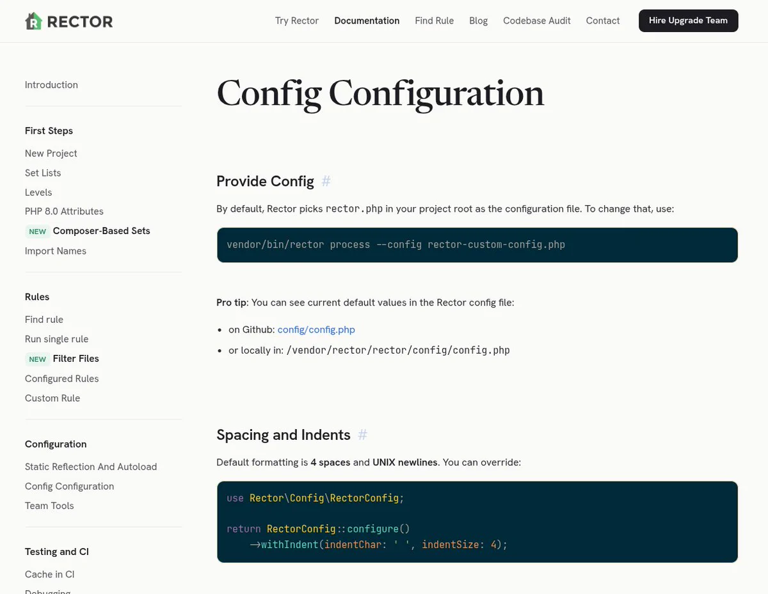Viewport: 768px width, 594px height.
Task: Open Cache in CI sidebar link
Action: (x=50, y=575)
